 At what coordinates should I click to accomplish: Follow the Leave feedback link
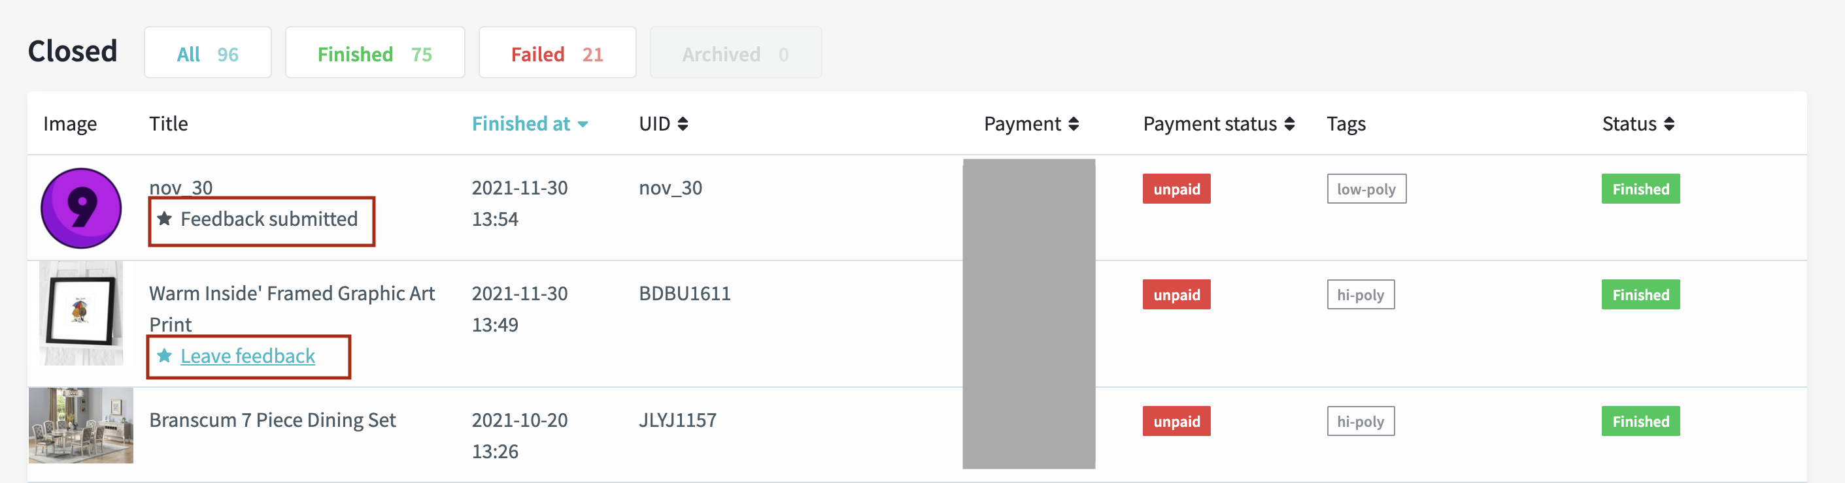[x=247, y=356]
